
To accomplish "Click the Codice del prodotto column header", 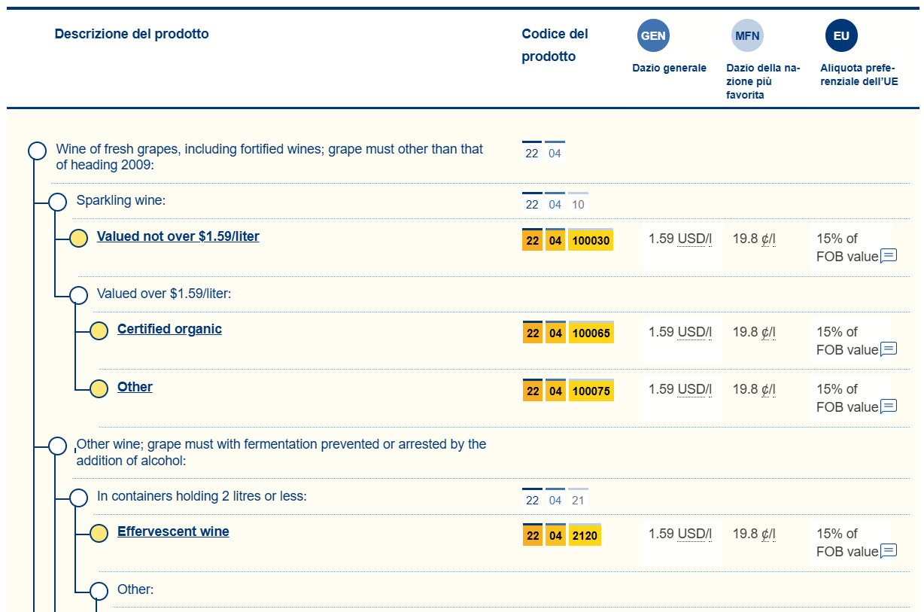I will tap(555, 44).
